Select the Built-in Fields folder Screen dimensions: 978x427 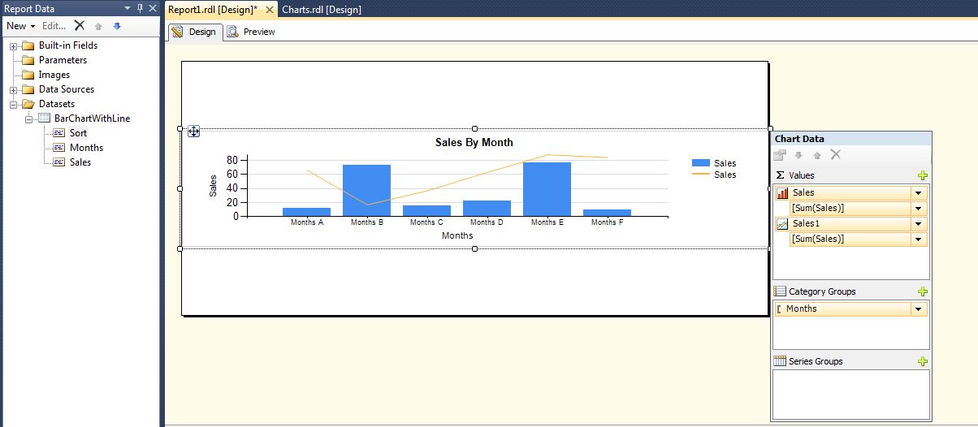(x=68, y=45)
